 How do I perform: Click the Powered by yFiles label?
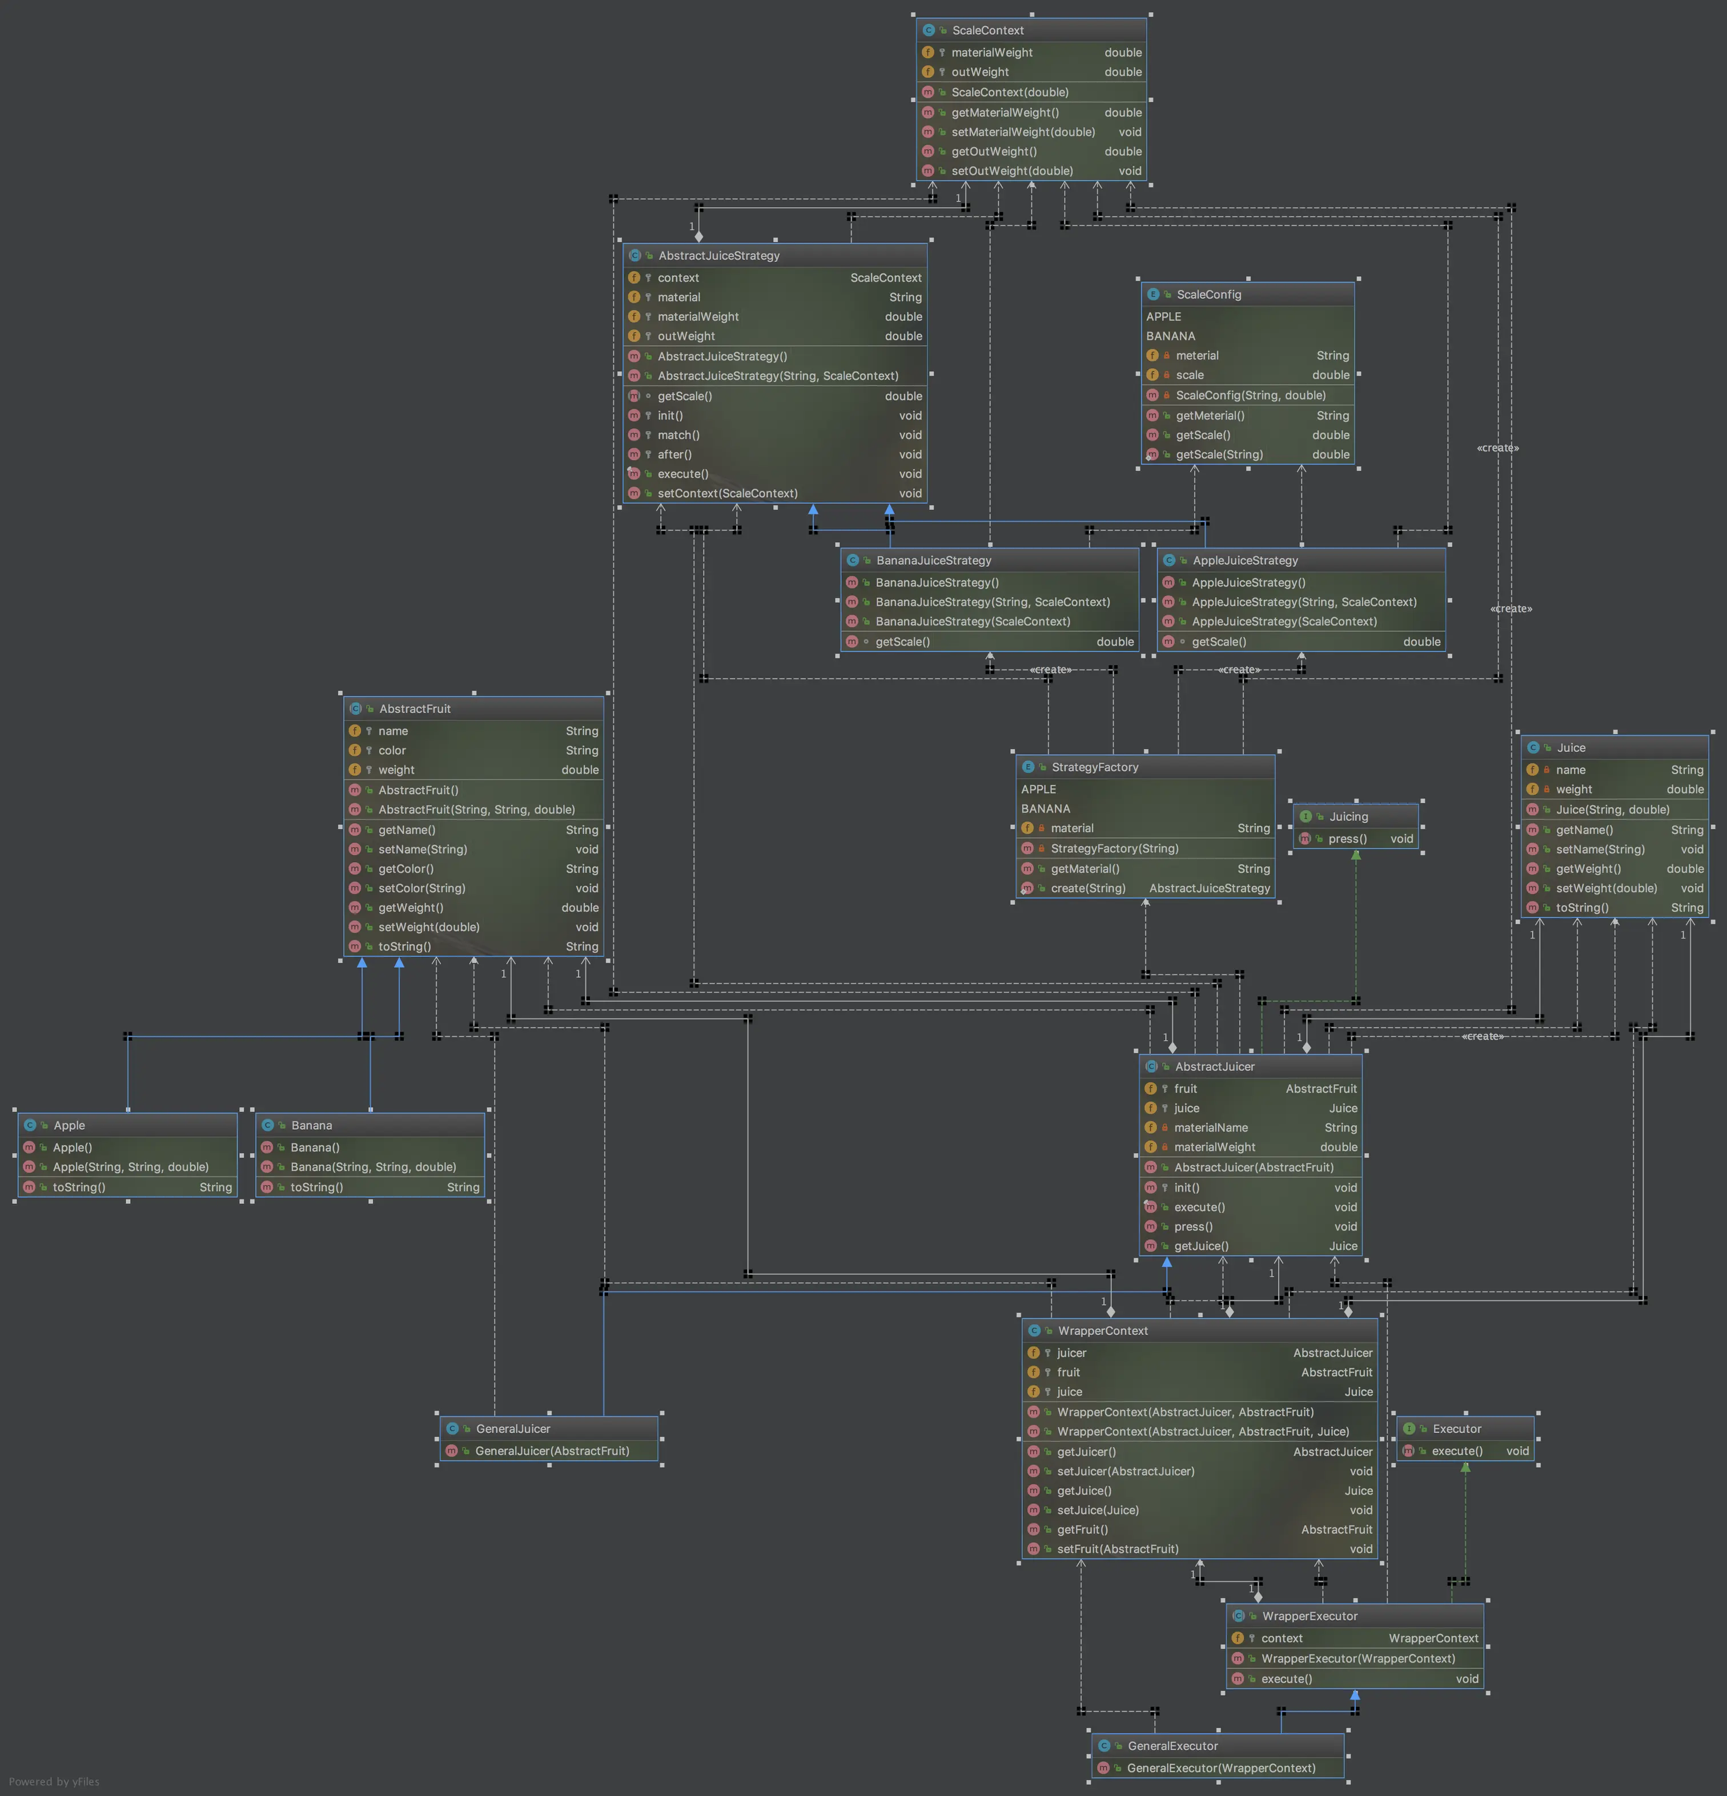[x=54, y=1781]
